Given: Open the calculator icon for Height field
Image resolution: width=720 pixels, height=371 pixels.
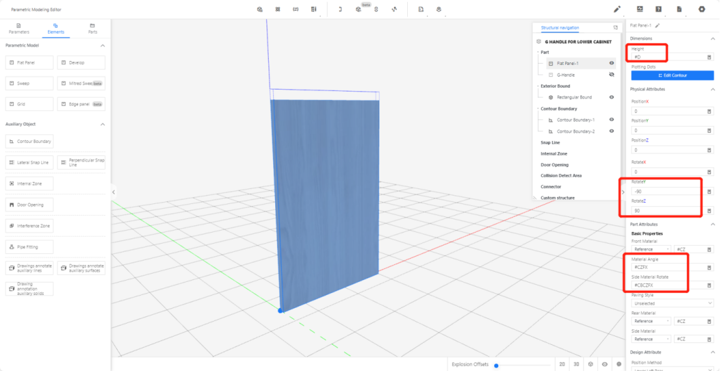Looking at the screenshot, I should 709,57.
